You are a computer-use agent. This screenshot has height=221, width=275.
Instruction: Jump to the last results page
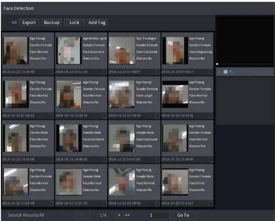[x=127, y=215]
